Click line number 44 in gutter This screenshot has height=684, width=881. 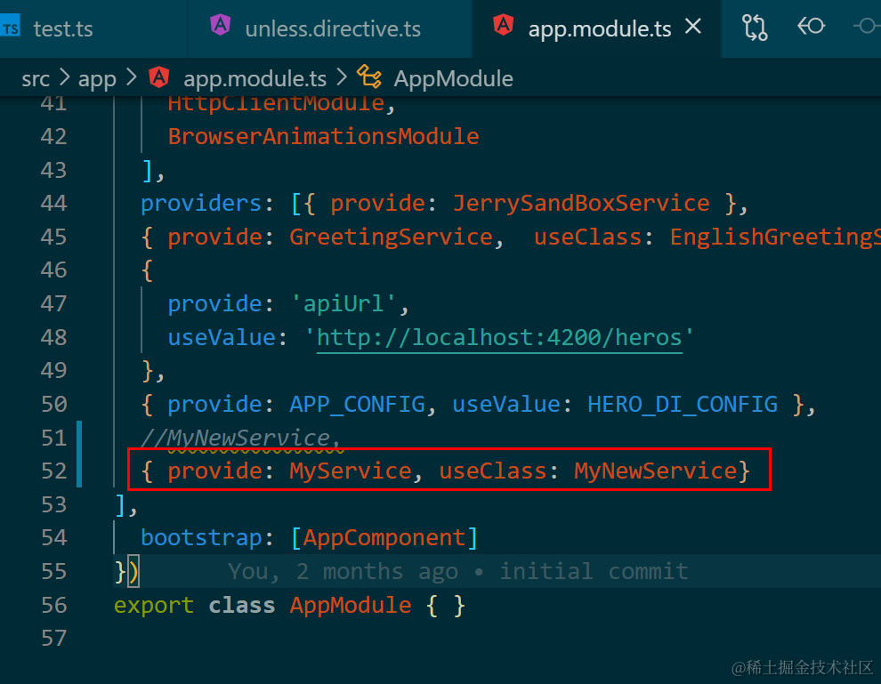[54, 203]
